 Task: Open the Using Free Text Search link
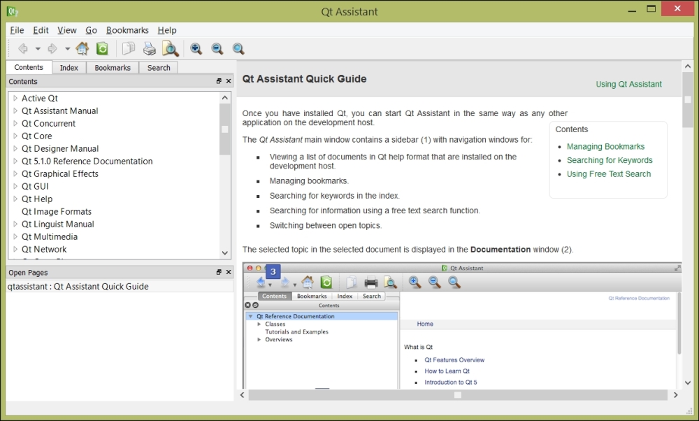tap(609, 174)
